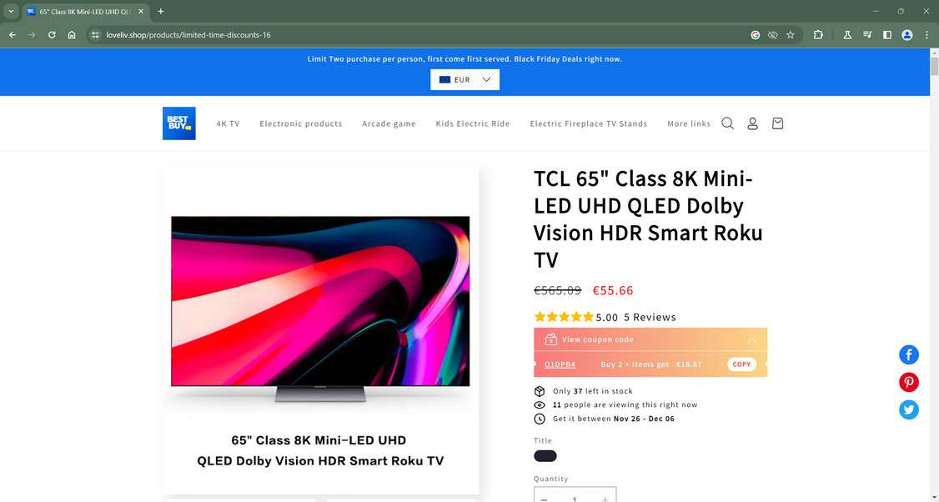This screenshot has width=939, height=502.
Task: Go to the Best Buy logo homepage
Action: [179, 123]
